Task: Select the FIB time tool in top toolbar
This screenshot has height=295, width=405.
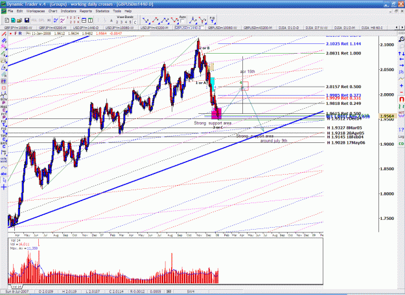Action: pos(212,20)
